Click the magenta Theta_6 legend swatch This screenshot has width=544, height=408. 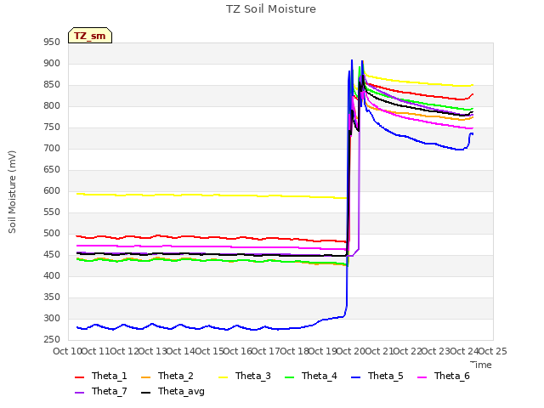(x=422, y=377)
